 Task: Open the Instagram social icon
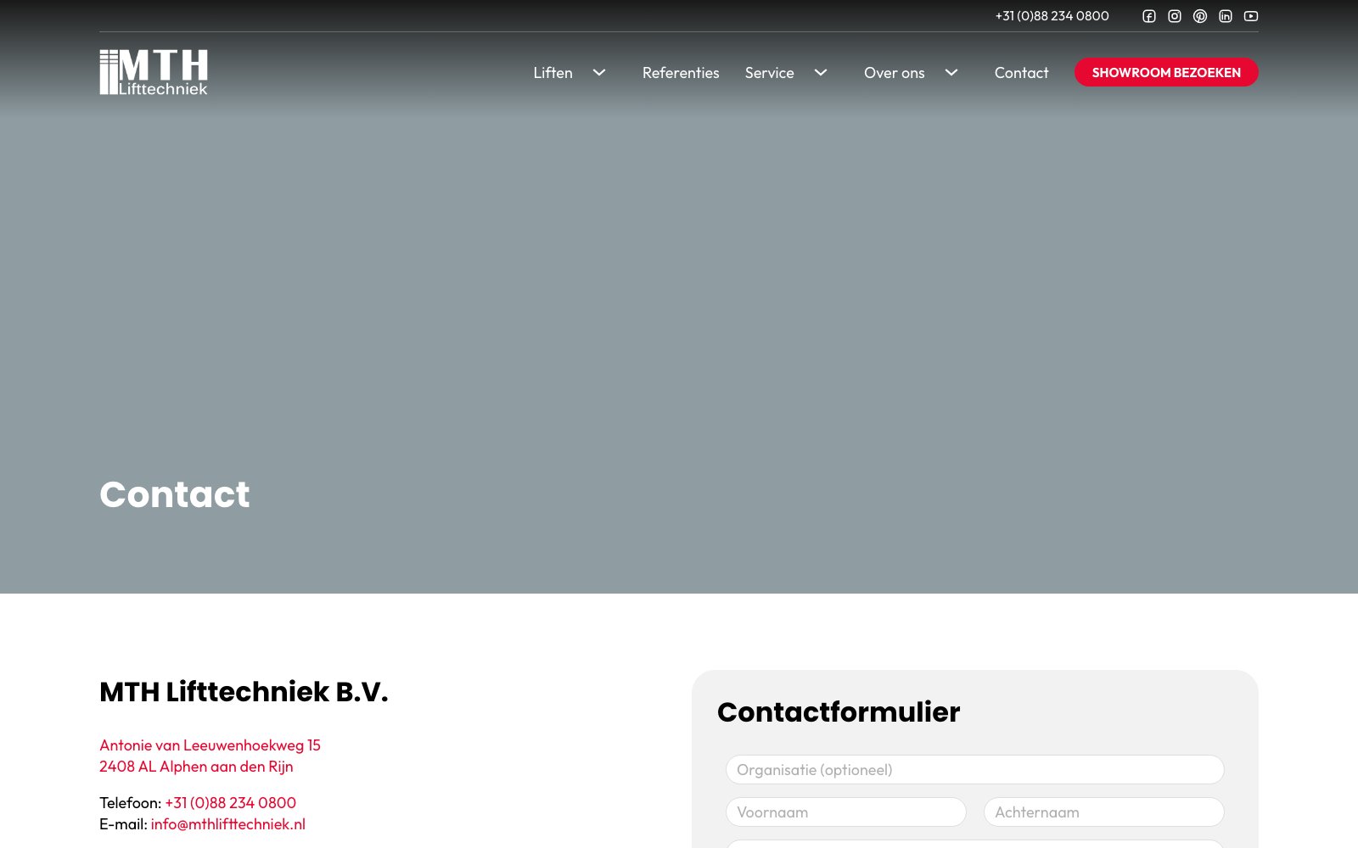tap(1175, 16)
